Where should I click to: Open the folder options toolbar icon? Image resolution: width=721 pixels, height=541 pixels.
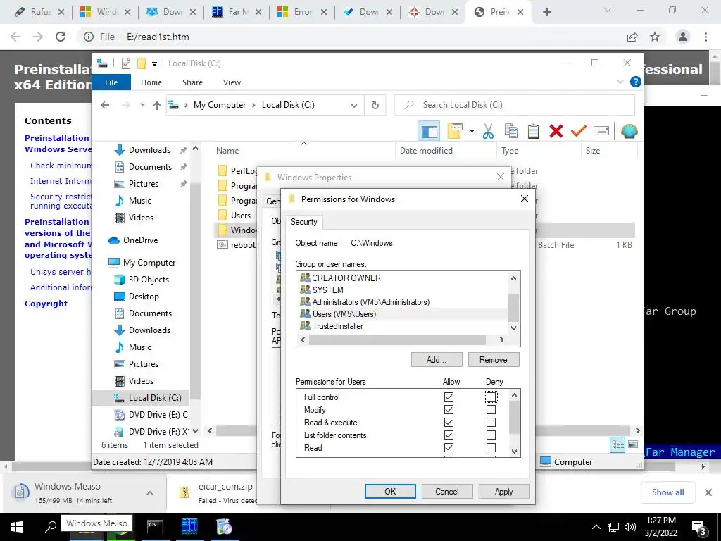[455, 132]
